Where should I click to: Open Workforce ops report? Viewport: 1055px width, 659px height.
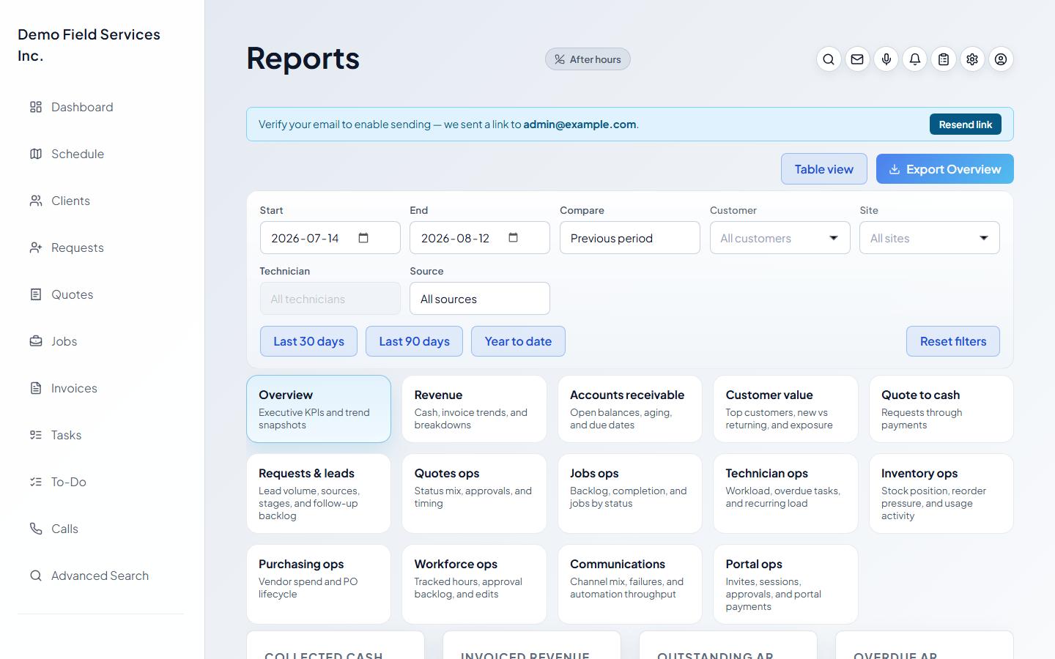pos(474,584)
